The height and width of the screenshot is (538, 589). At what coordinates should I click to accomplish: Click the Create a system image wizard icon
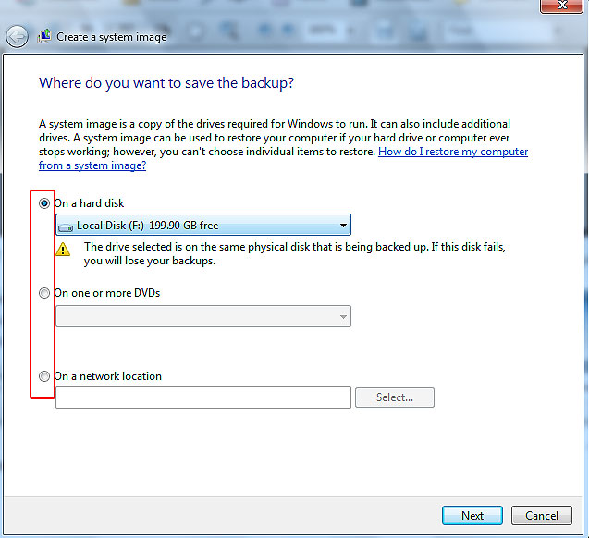point(44,37)
